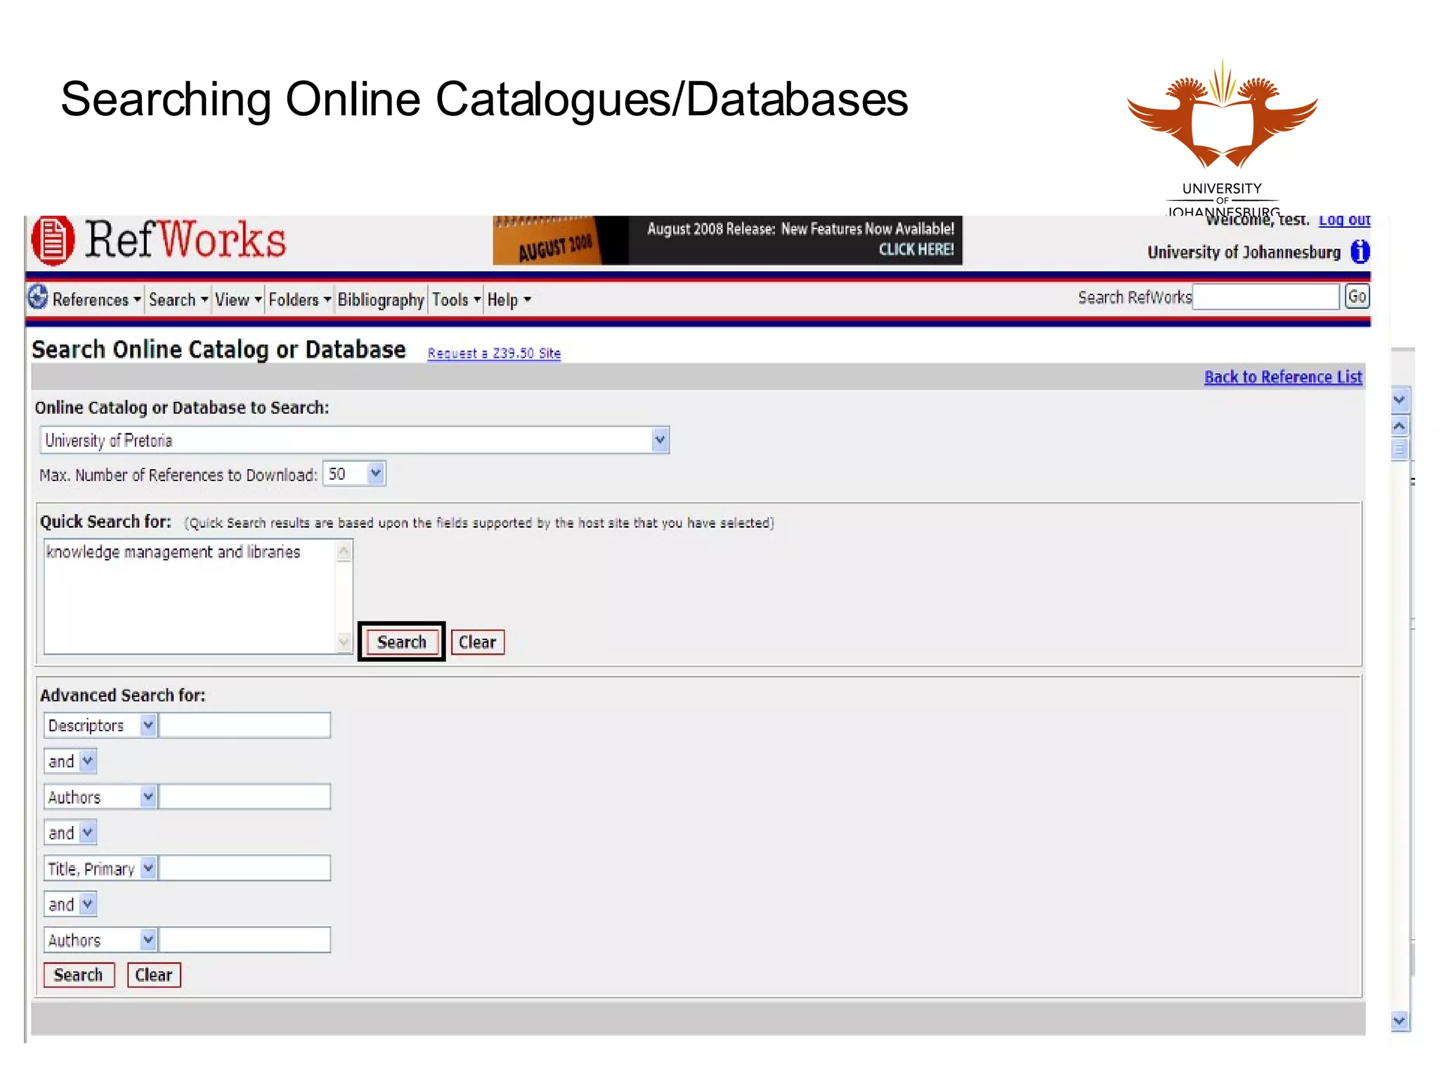
Task: Open the "and" dropdown below Descriptors
Action: pos(70,761)
